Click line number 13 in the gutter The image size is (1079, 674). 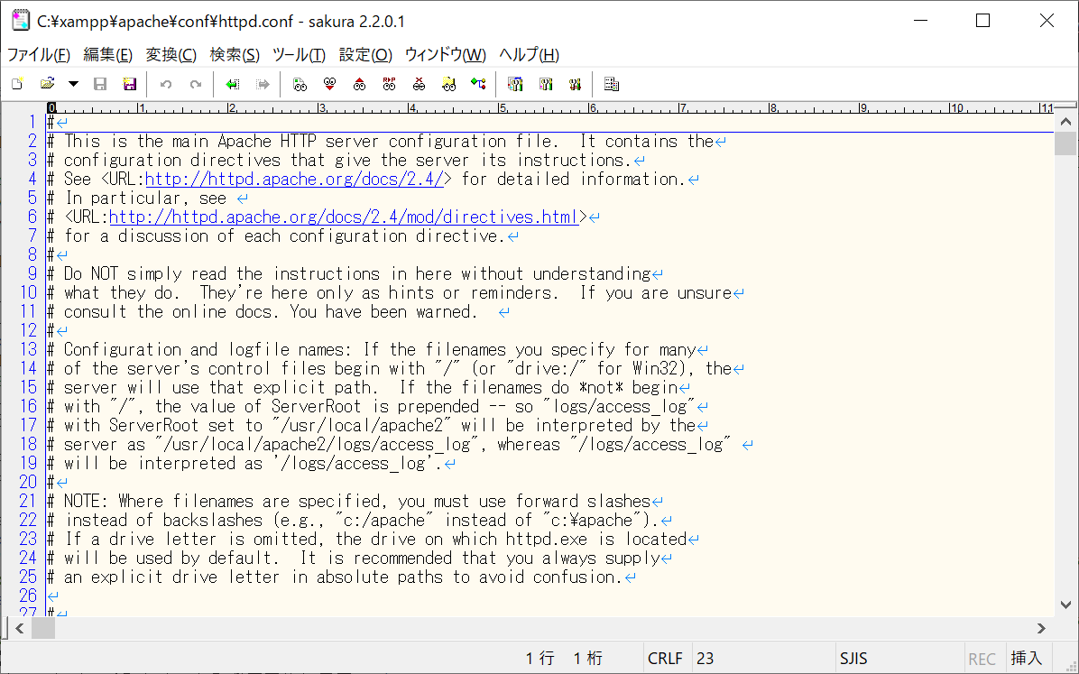click(28, 350)
